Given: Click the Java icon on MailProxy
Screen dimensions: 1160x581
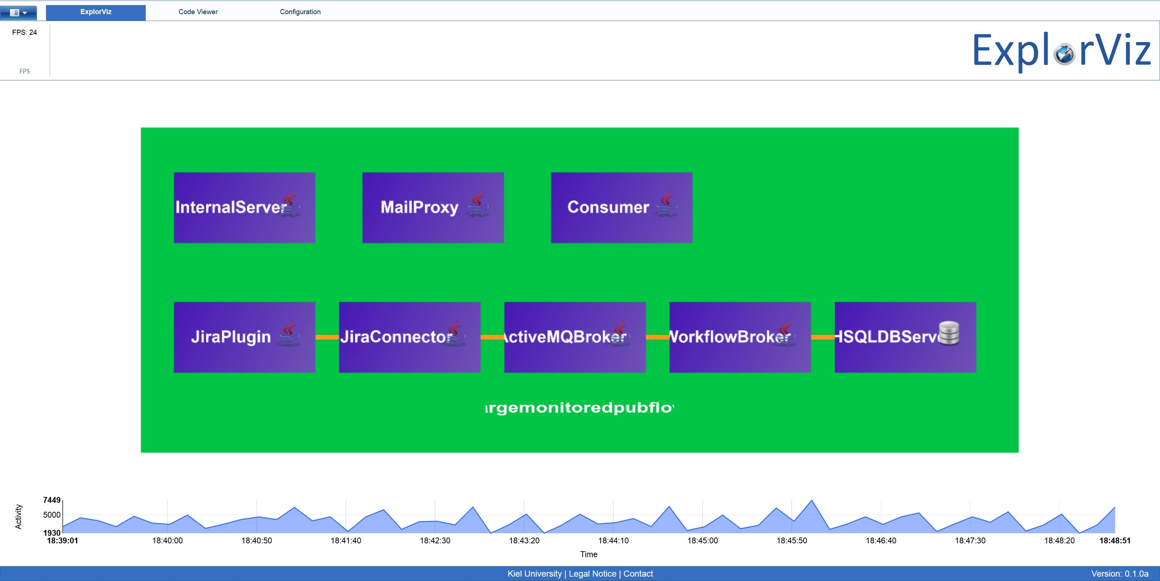Looking at the screenshot, I should click(x=478, y=204).
